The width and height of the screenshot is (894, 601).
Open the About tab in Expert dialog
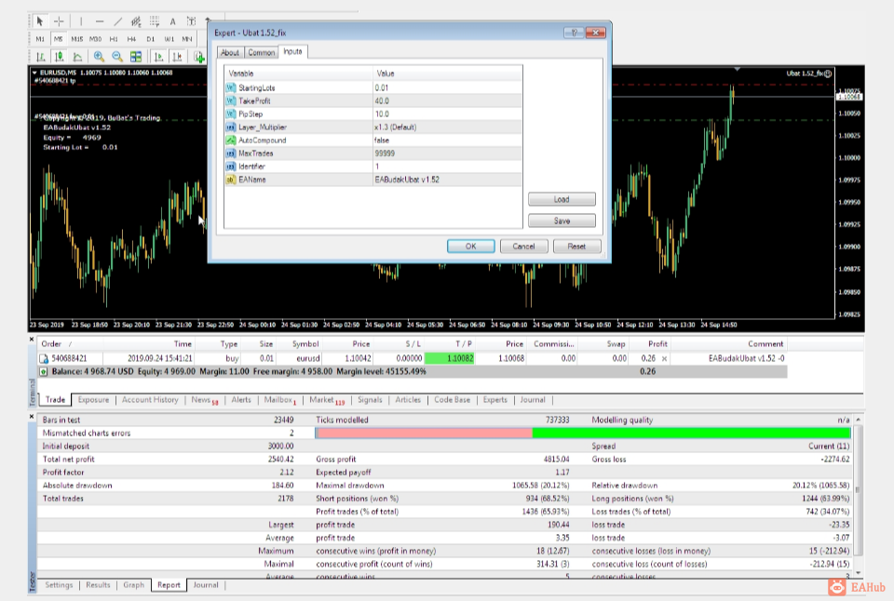click(230, 52)
